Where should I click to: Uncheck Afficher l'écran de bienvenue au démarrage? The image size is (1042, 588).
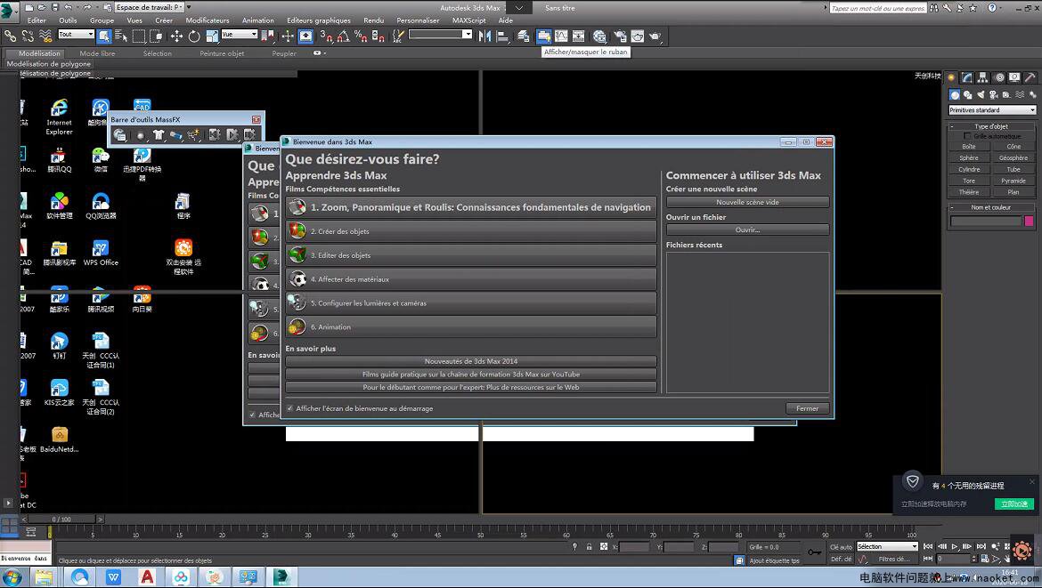tap(289, 408)
